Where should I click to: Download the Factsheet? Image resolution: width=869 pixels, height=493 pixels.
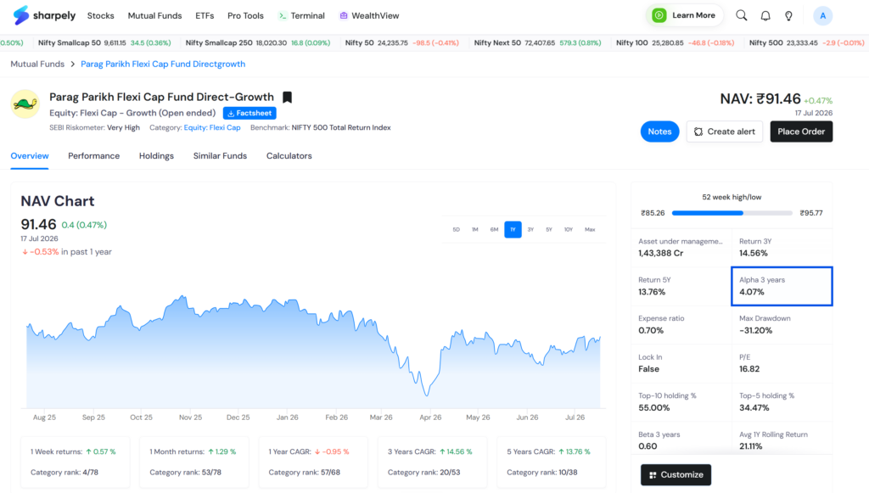(x=249, y=113)
